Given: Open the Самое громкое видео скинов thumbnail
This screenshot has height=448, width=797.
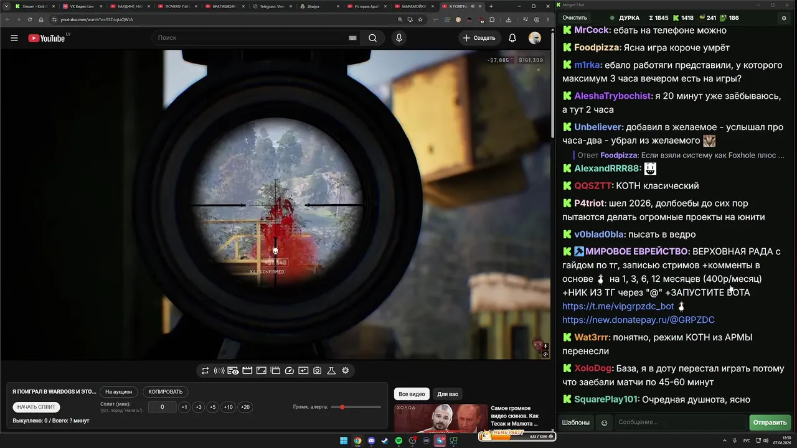Looking at the screenshot, I should pyautogui.click(x=442, y=418).
